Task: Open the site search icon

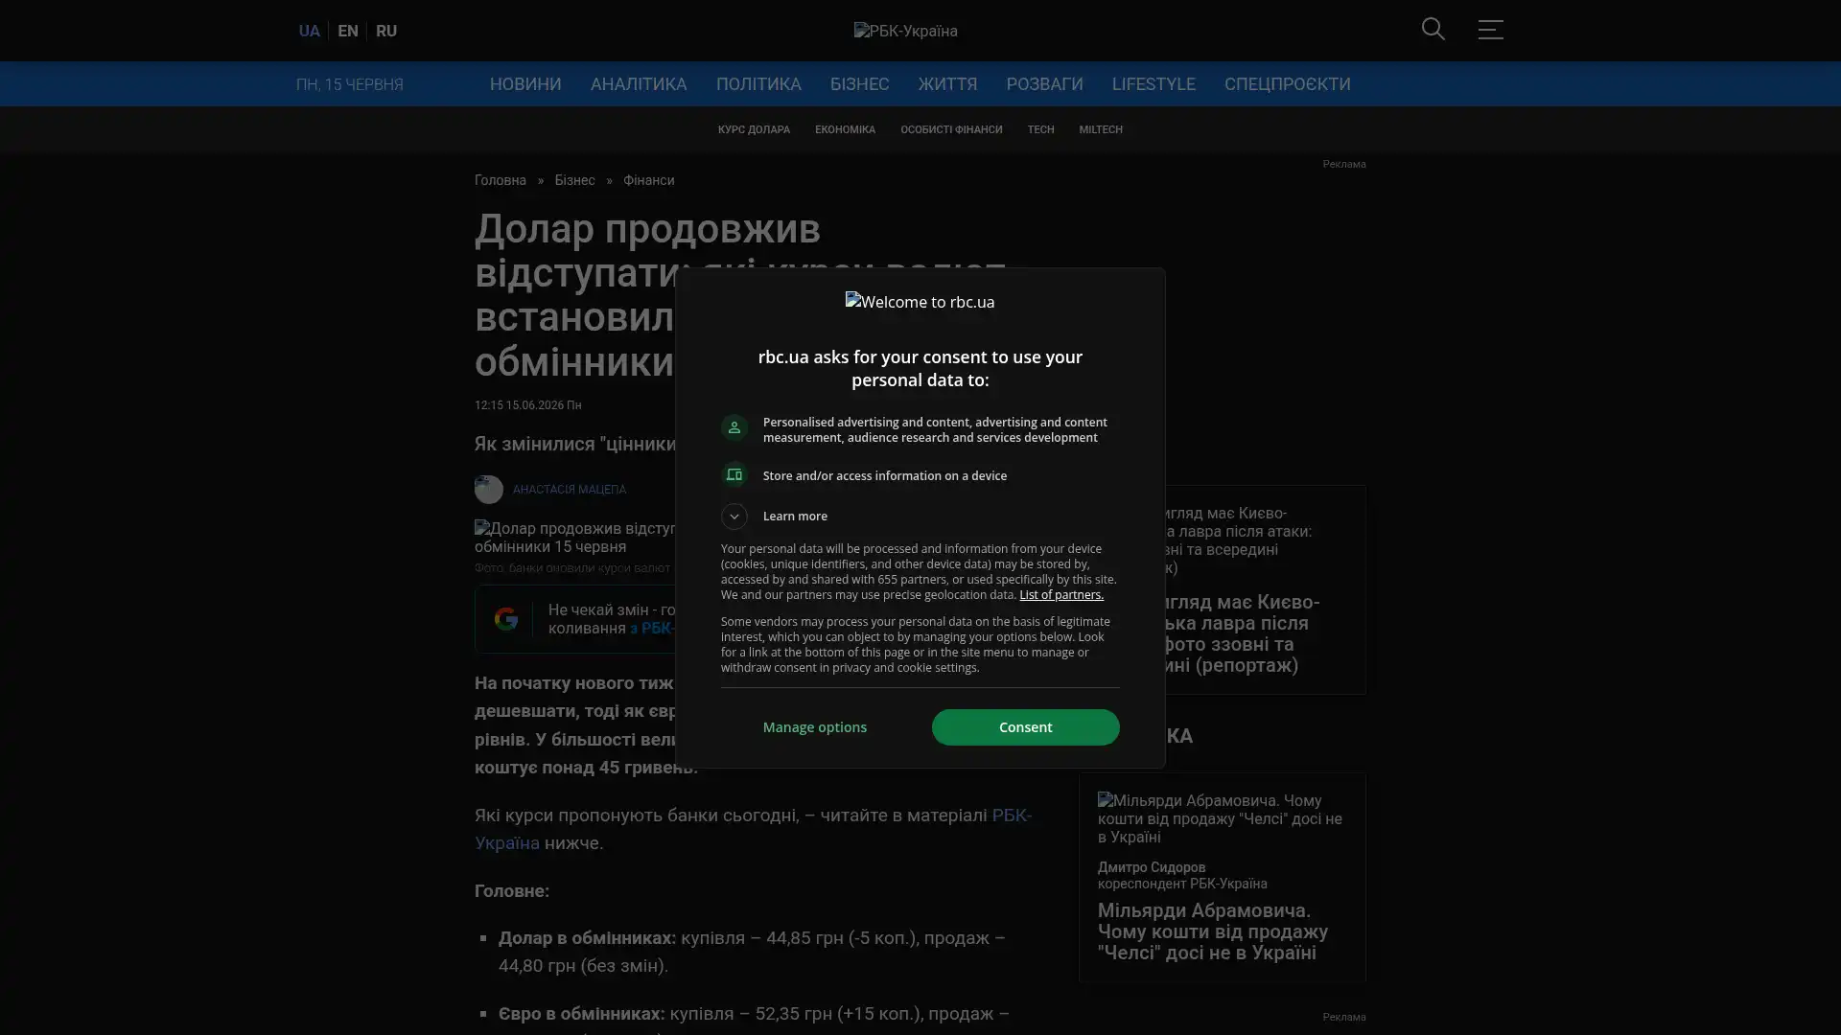Action: point(1433,30)
